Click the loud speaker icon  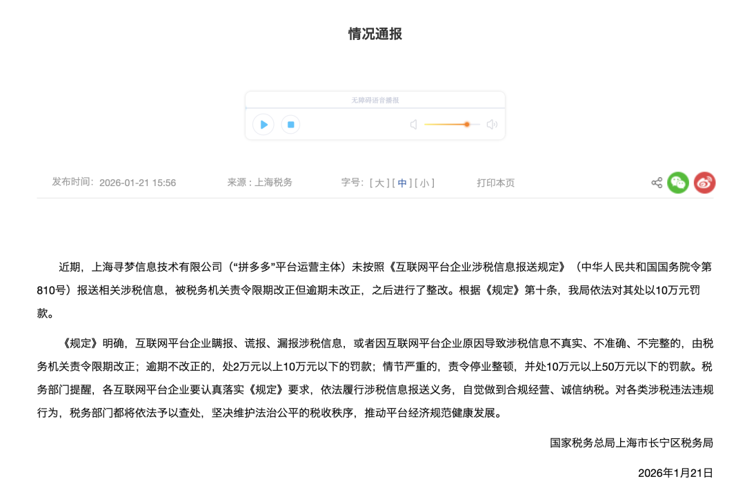pyautogui.click(x=491, y=125)
